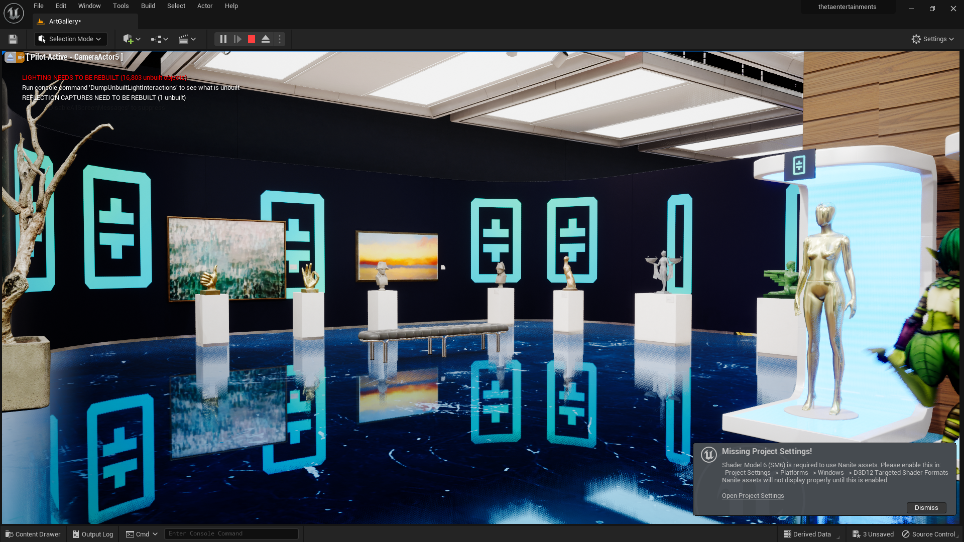Open the Unreal Engine logo icon
Image resolution: width=964 pixels, height=542 pixels.
pos(14,14)
